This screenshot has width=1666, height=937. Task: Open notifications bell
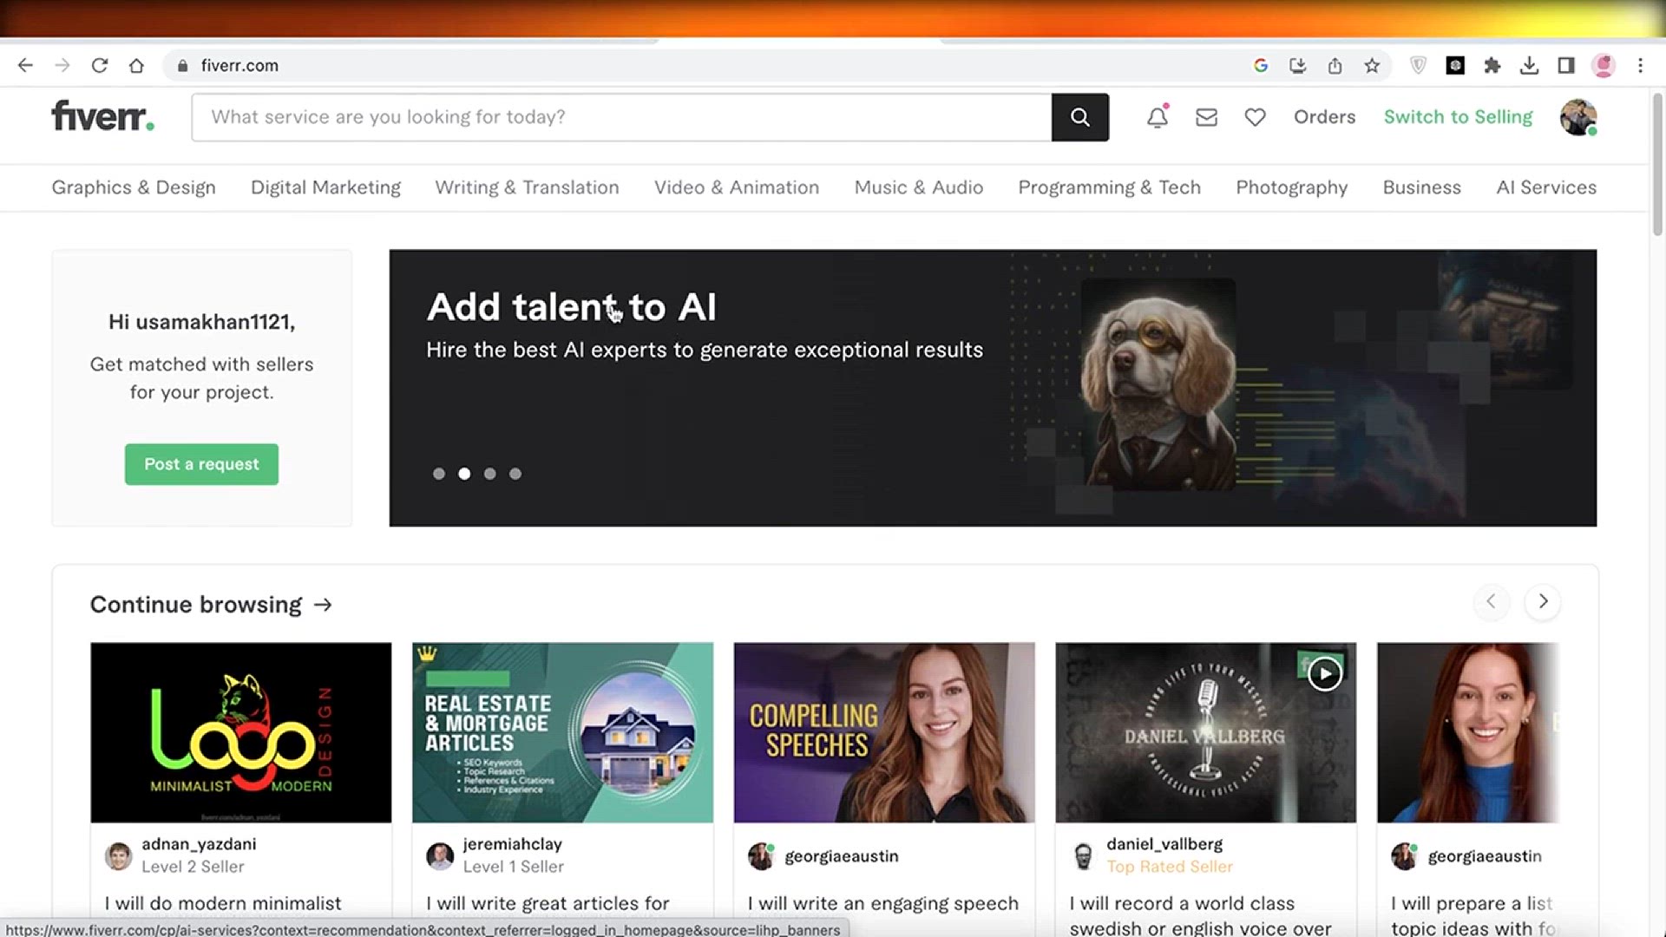coord(1158,117)
